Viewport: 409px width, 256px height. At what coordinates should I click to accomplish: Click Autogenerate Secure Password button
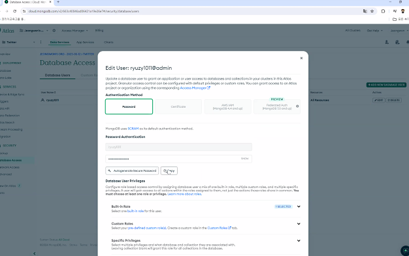132,170
